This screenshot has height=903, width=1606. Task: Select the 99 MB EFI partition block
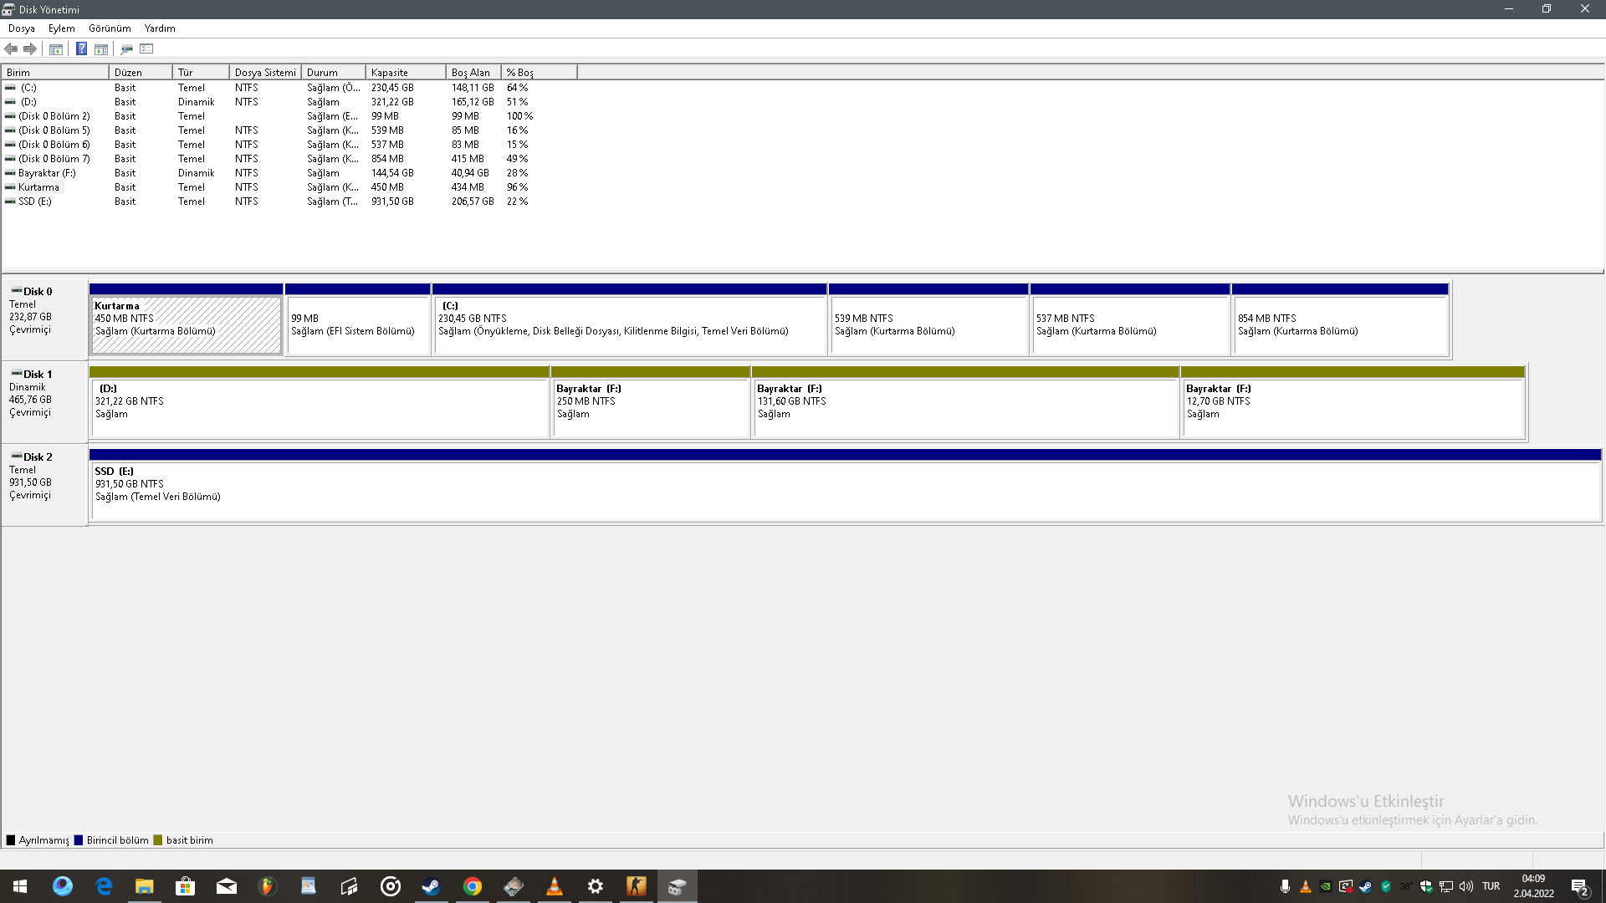pyautogui.click(x=357, y=325)
